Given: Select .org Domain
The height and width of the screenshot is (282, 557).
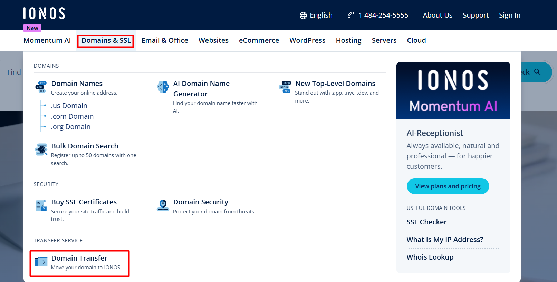Looking at the screenshot, I should tap(71, 127).
